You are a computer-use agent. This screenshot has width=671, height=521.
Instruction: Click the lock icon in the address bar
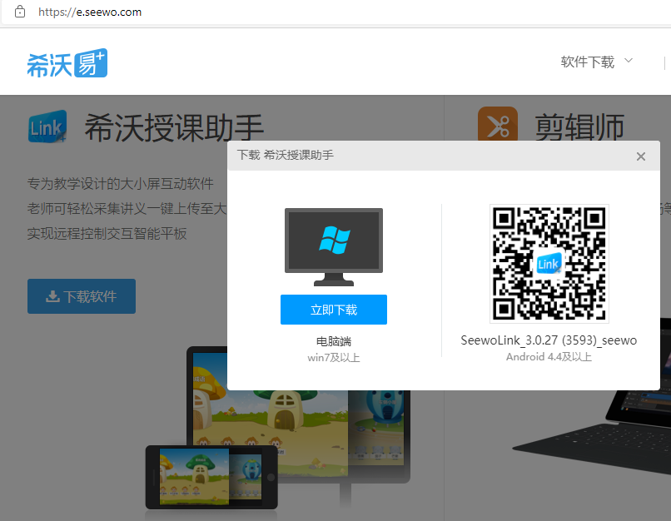point(20,12)
